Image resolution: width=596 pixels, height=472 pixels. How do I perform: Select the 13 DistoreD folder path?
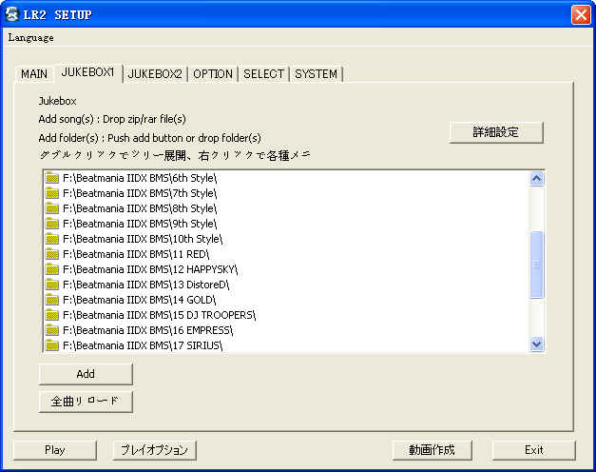[x=146, y=285]
